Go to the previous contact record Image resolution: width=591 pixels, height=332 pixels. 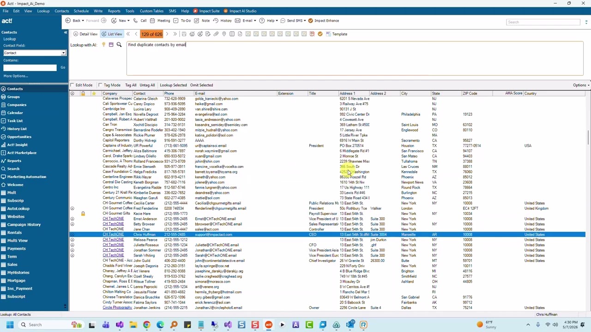136,34
